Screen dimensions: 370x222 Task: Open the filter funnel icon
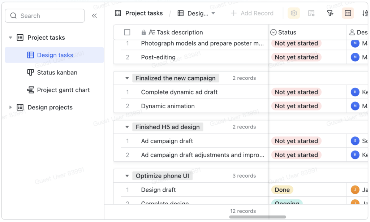coord(330,13)
